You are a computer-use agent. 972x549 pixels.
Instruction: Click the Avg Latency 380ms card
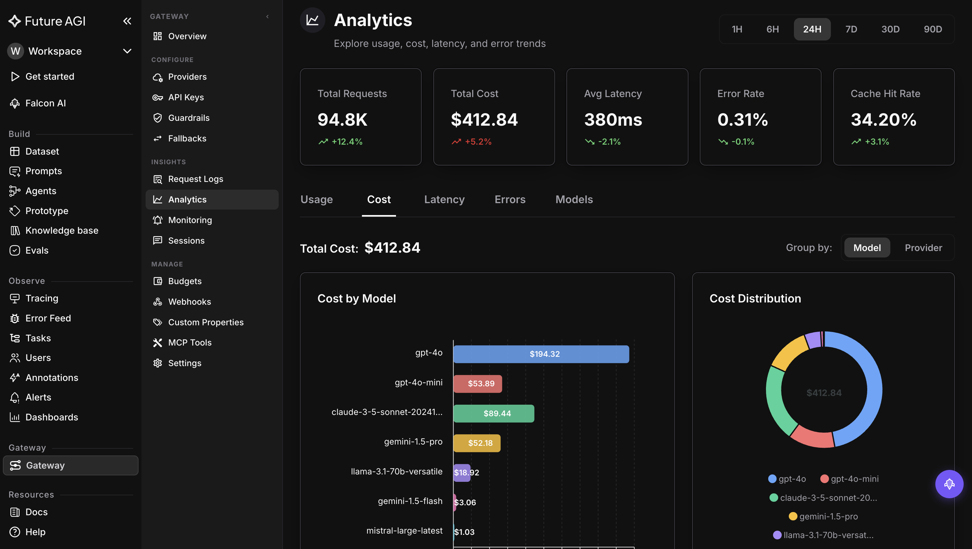[x=627, y=117]
